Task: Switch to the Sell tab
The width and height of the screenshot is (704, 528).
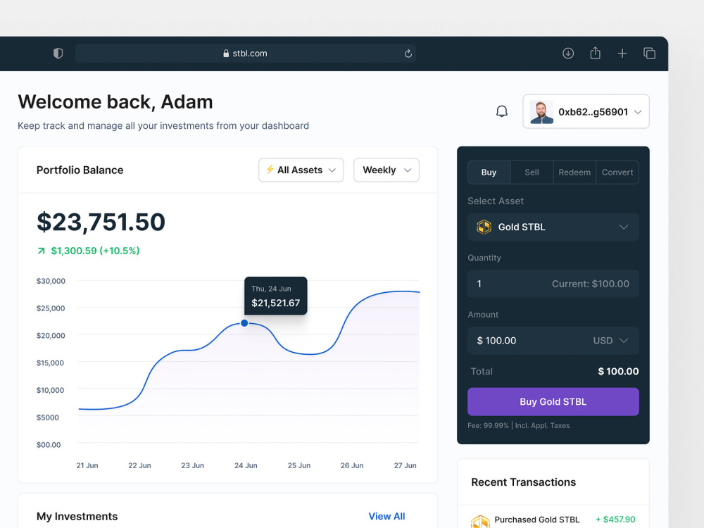Action: (x=532, y=172)
